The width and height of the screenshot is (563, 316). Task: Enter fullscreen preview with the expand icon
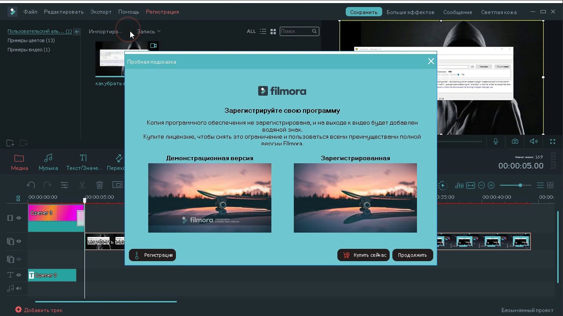[552, 141]
